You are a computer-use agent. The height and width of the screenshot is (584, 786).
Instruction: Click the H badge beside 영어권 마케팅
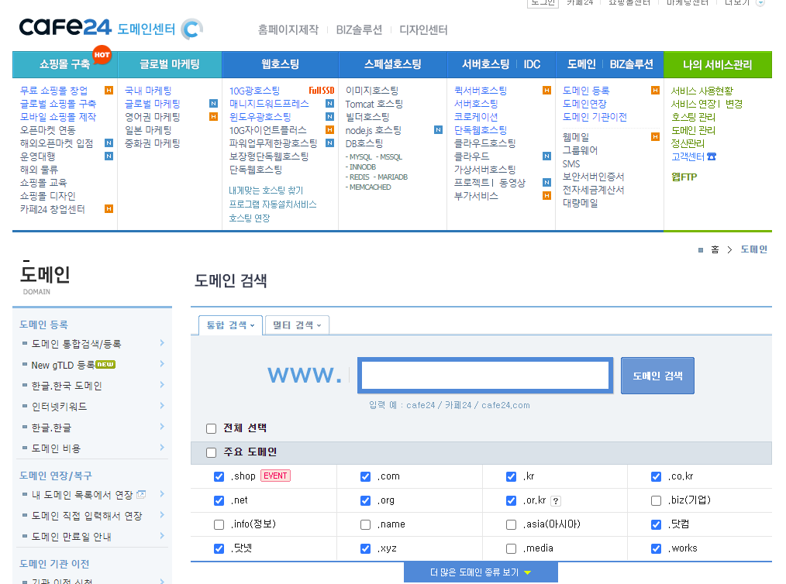[213, 117]
